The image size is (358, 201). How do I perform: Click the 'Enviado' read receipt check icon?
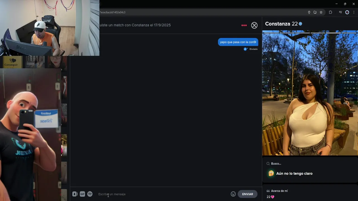coord(245,49)
